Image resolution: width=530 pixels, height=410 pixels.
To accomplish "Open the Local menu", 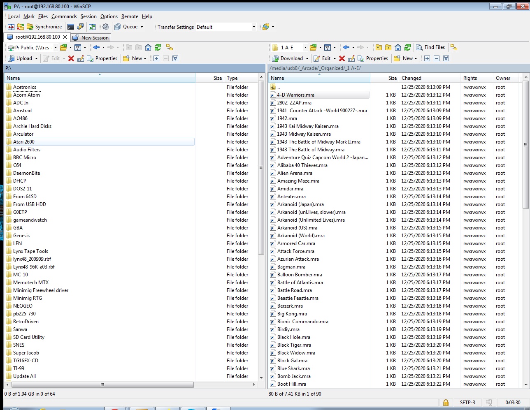I will coord(14,16).
